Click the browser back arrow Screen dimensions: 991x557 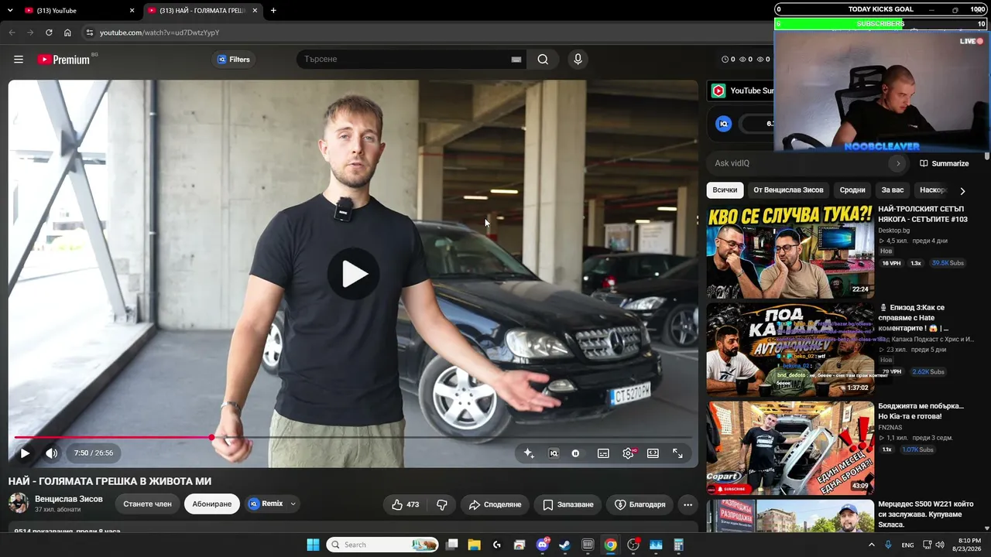[x=12, y=32]
